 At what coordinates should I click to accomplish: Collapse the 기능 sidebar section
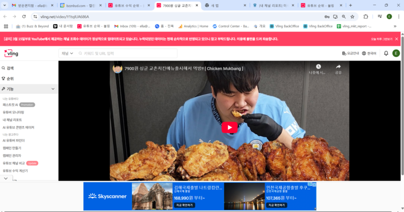[53, 89]
